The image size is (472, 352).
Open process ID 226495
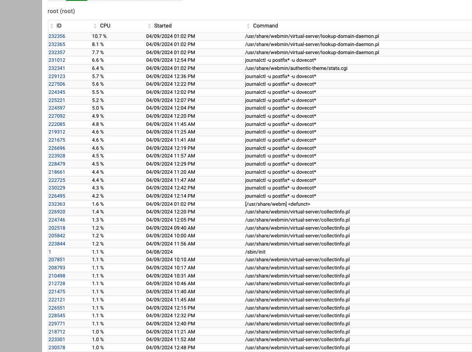tap(57, 196)
